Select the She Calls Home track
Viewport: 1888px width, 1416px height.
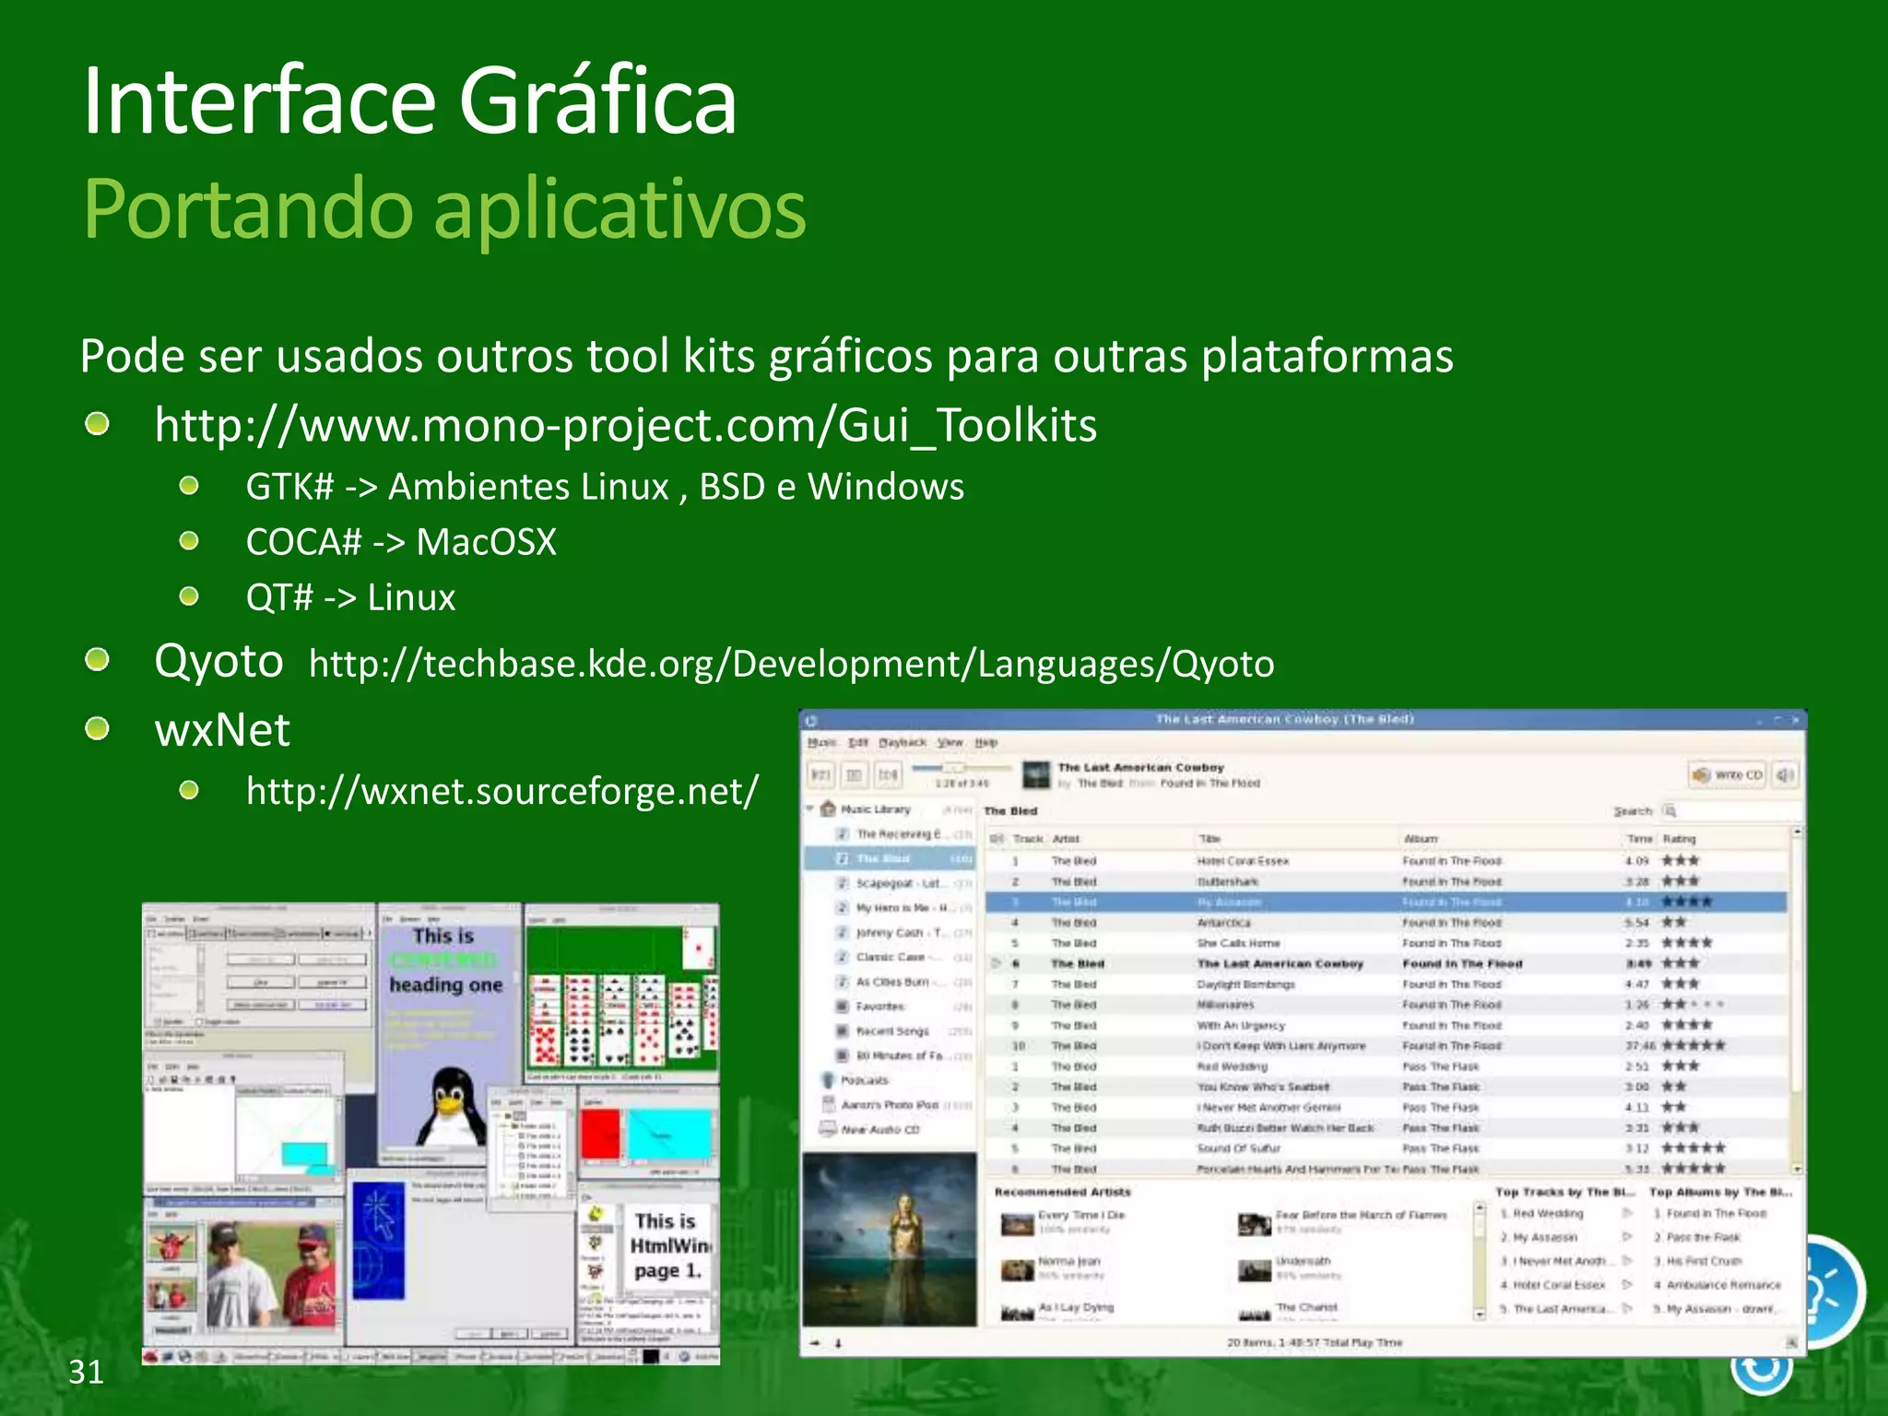click(1386, 943)
